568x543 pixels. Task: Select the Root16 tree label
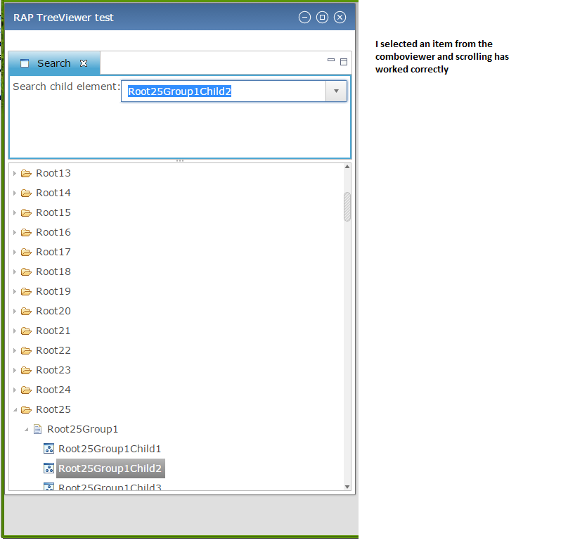[53, 232]
